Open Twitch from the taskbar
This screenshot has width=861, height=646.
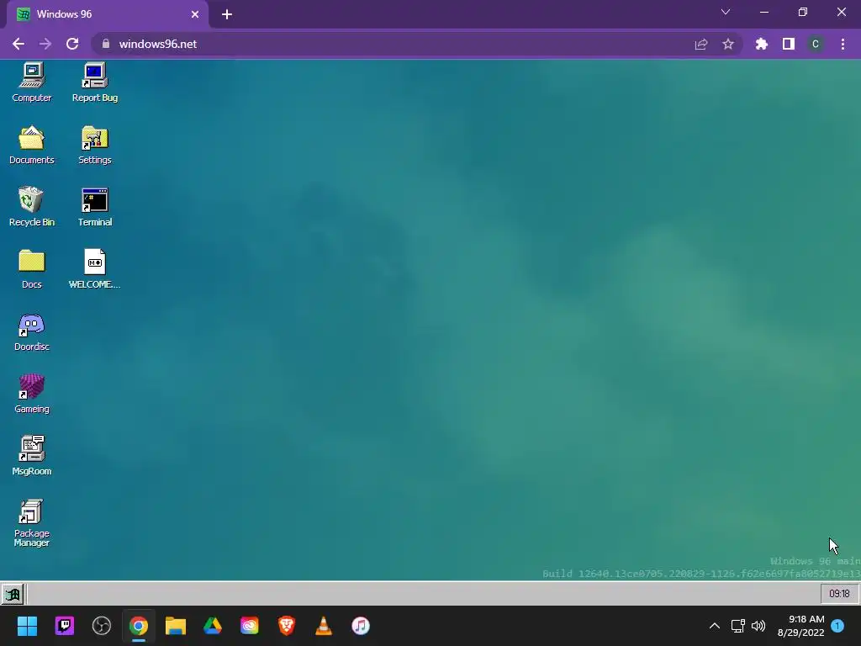click(x=64, y=626)
